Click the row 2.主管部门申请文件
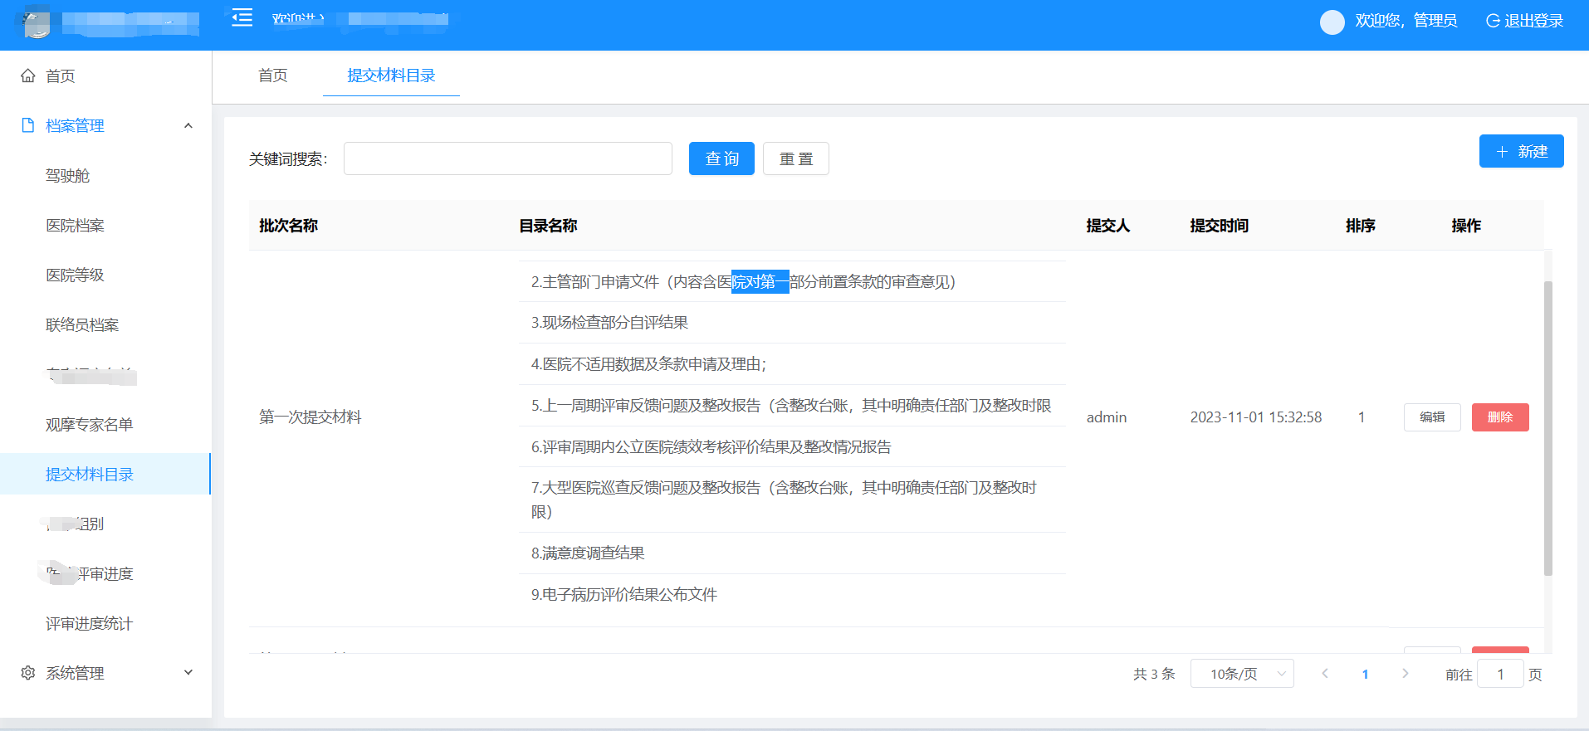The height and width of the screenshot is (731, 1589). pos(792,281)
